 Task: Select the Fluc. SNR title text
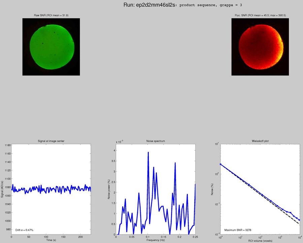[x=260, y=15]
